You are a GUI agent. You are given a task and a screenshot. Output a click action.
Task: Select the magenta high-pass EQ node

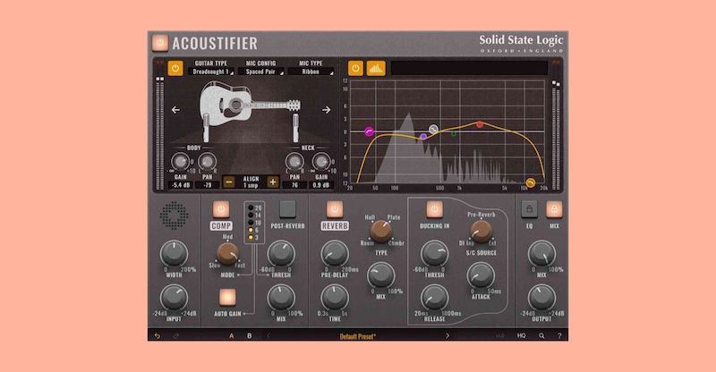369,132
